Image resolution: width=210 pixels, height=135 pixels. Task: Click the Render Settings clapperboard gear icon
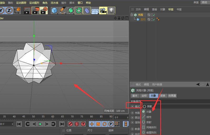tap(43, 11)
